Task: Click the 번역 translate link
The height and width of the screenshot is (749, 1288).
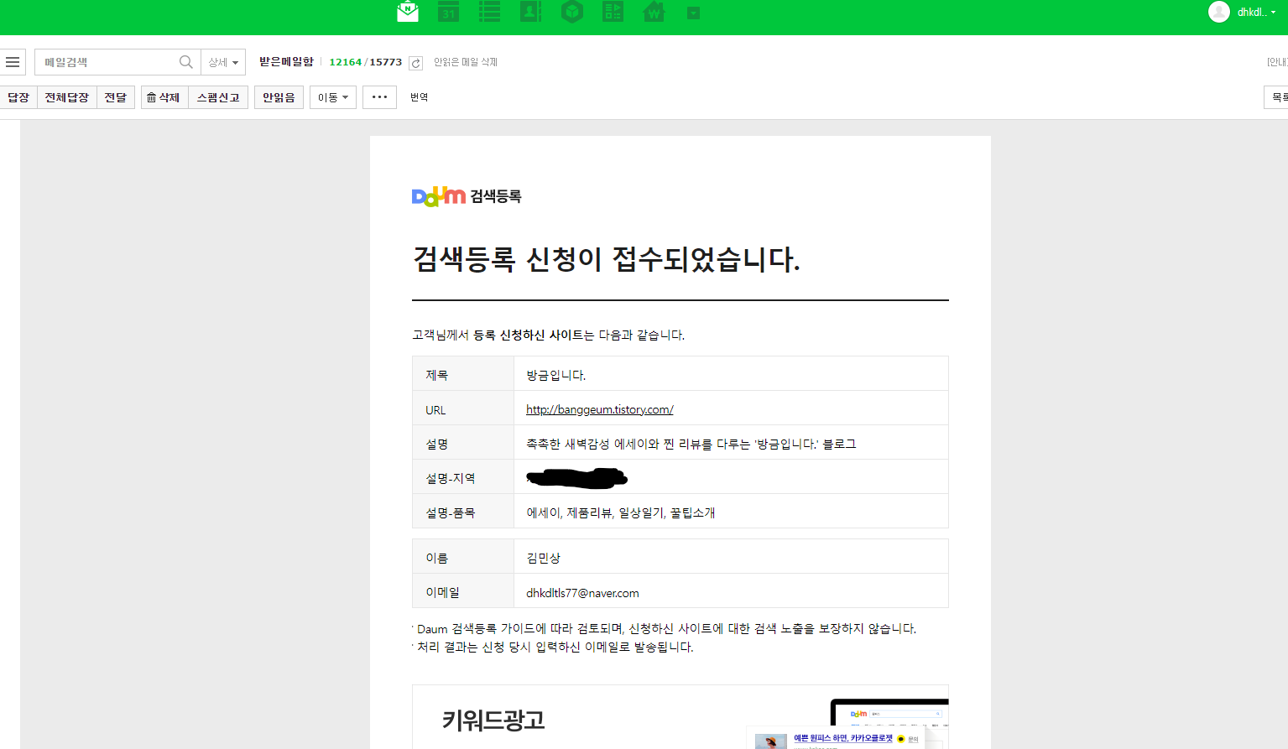Action: pyautogui.click(x=420, y=97)
